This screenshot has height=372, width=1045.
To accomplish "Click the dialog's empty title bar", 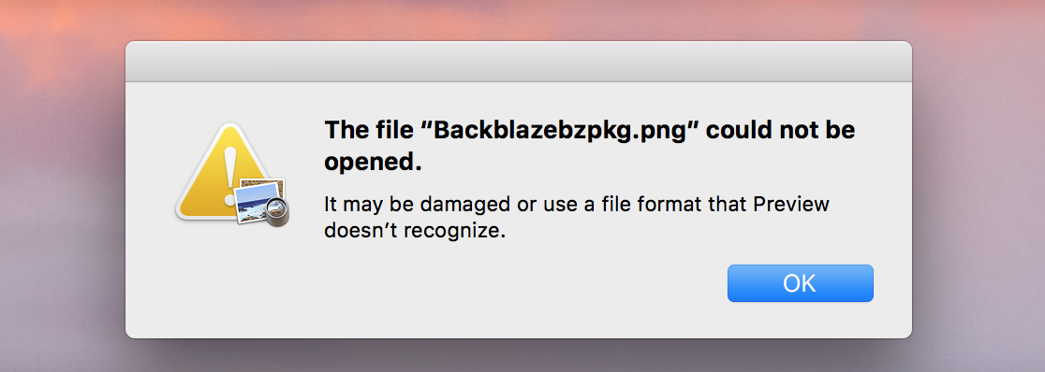I will (519, 62).
